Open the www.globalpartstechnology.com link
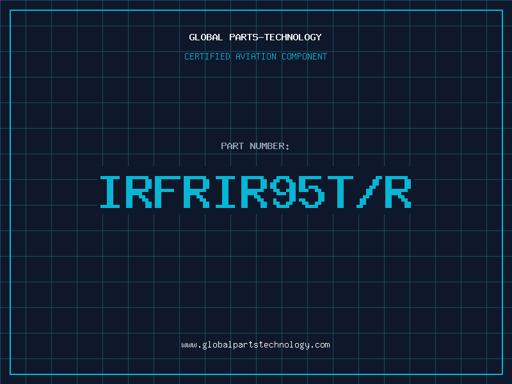This screenshot has width=512, height=384. coord(255,345)
